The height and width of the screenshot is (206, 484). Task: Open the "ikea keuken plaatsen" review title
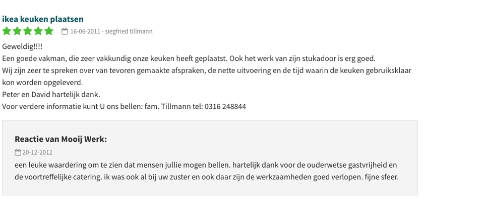[42, 19]
